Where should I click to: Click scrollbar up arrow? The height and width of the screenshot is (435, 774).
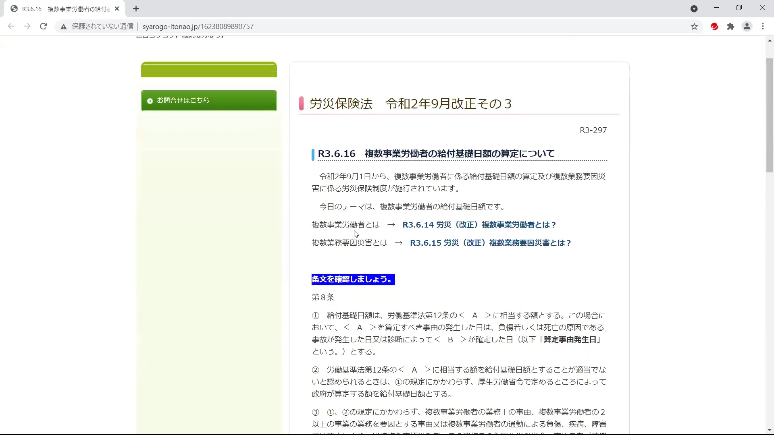point(770,41)
